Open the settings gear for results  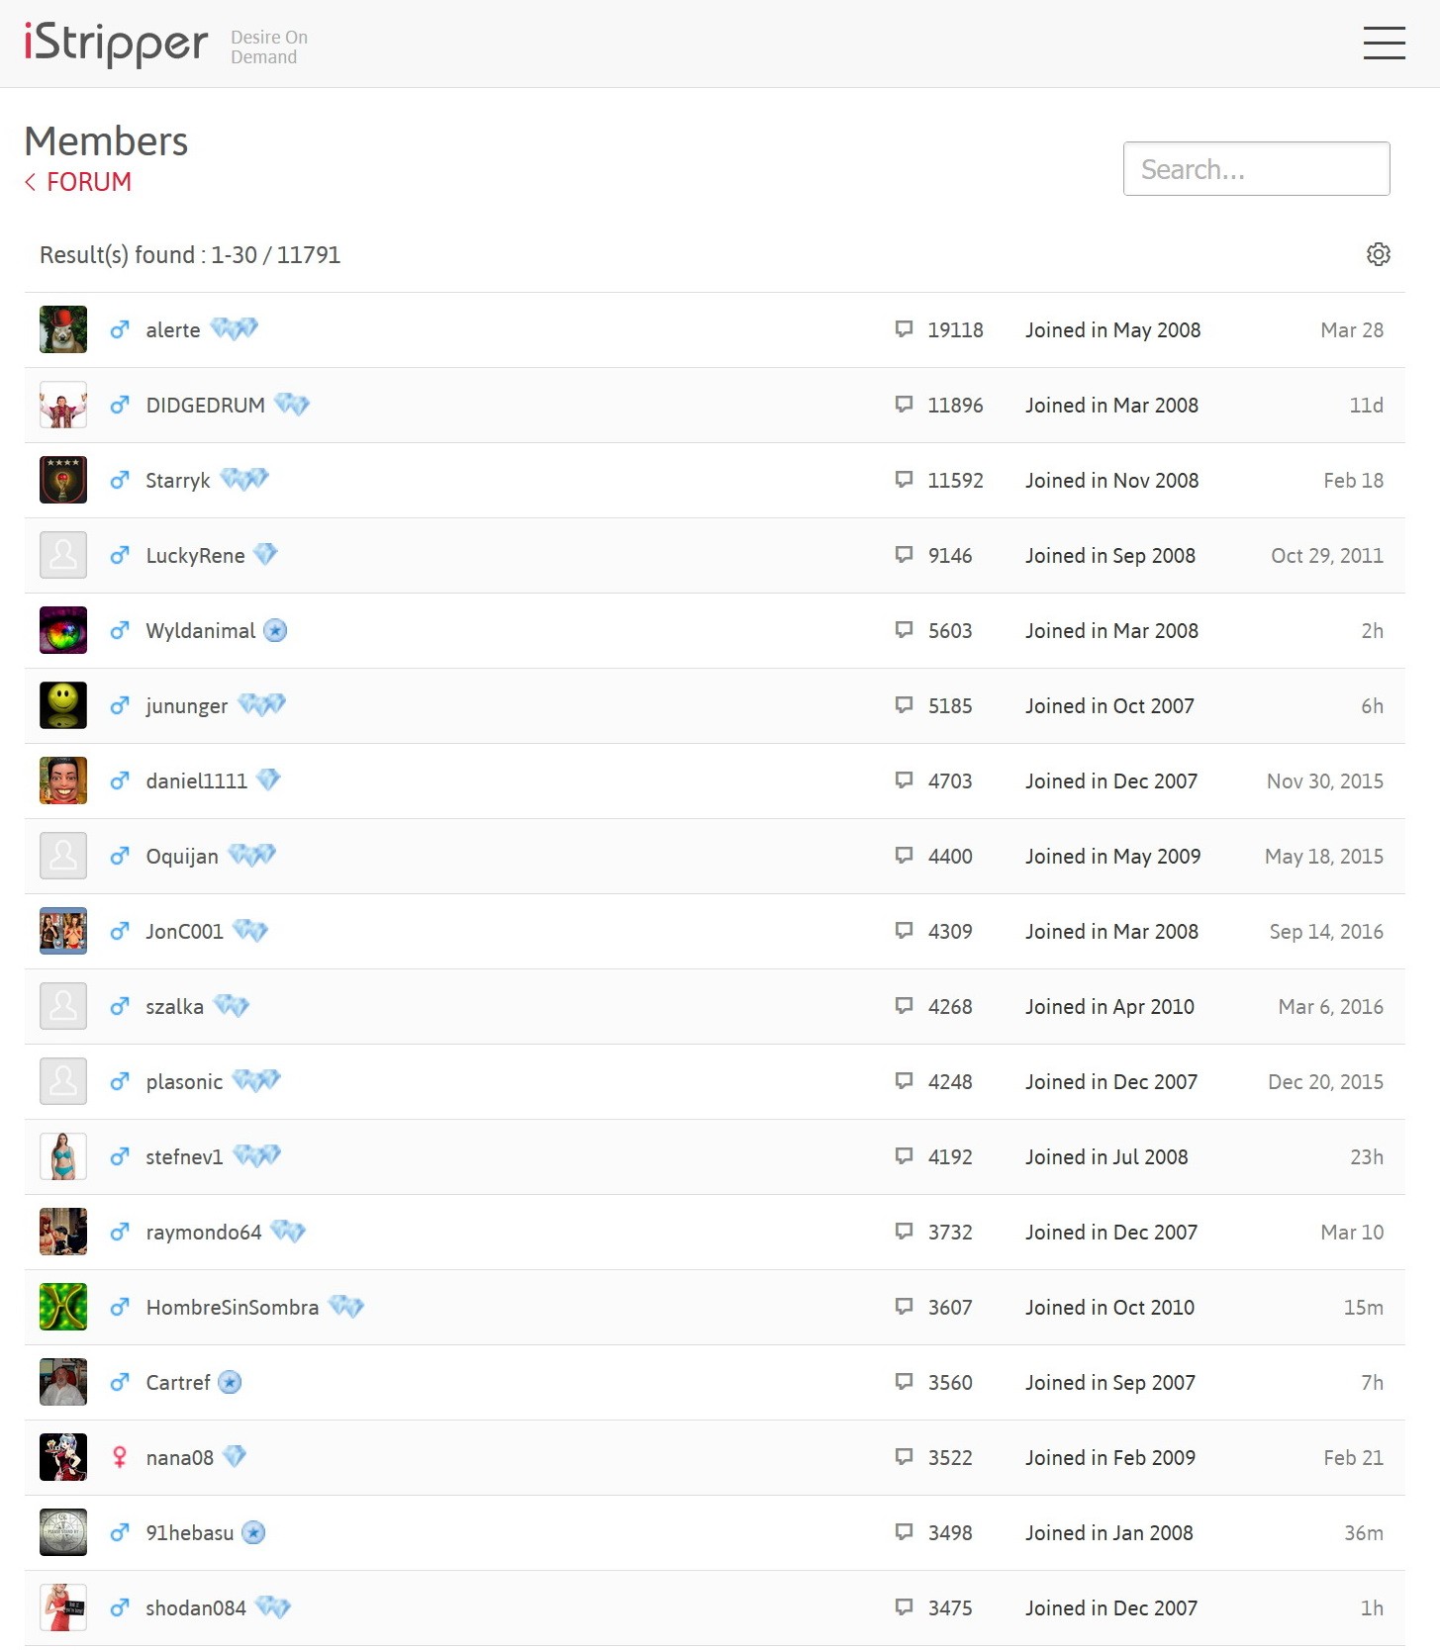[x=1378, y=254]
